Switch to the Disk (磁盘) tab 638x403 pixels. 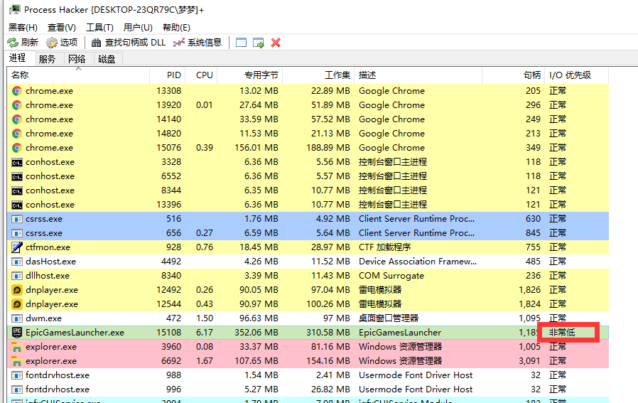point(107,59)
